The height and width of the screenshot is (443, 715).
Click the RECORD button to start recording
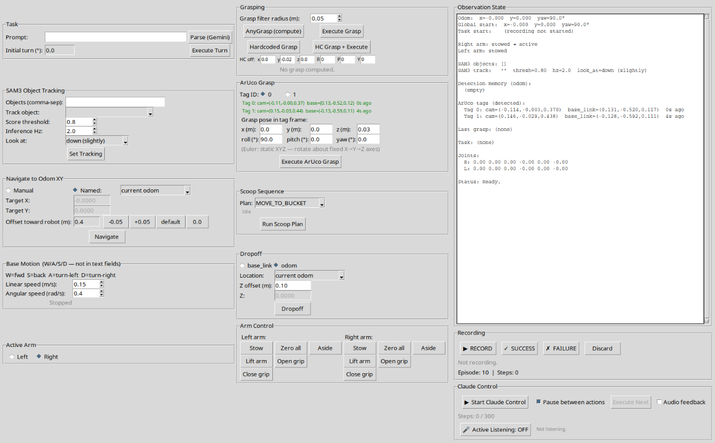[477, 348]
